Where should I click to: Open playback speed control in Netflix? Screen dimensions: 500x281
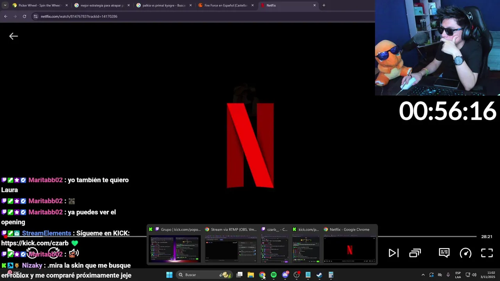466,253
